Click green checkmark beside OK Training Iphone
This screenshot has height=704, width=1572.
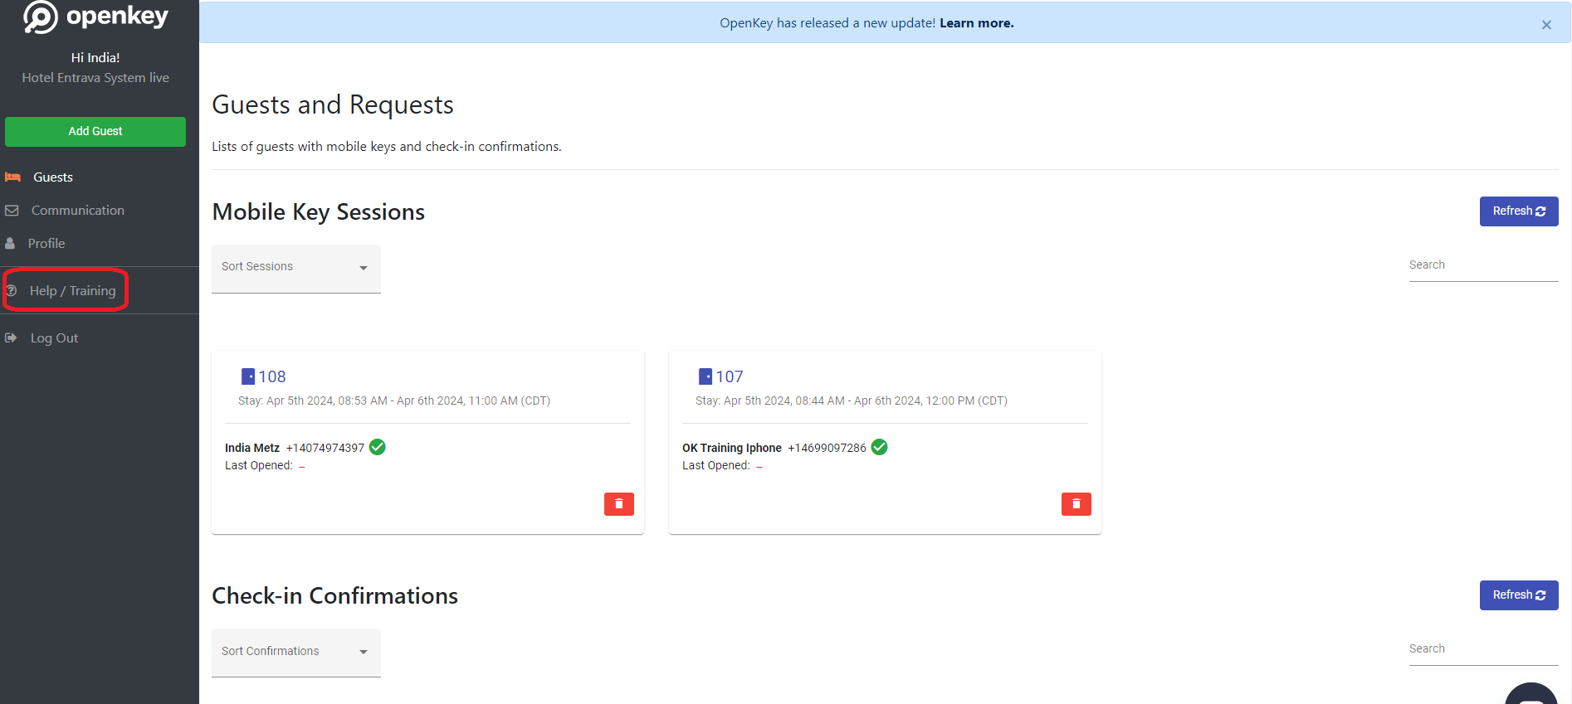pyautogui.click(x=880, y=447)
